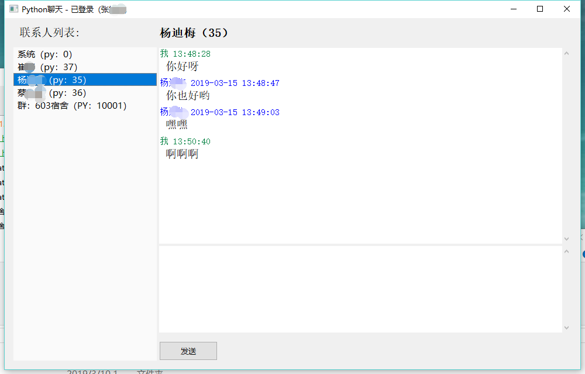Click the minimize icon of the chat window
Screen dimensions: 585x374
(x=514, y=9)
